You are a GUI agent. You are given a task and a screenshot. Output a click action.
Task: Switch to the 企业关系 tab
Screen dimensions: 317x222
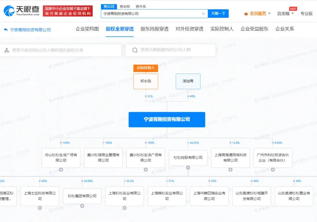284,29
